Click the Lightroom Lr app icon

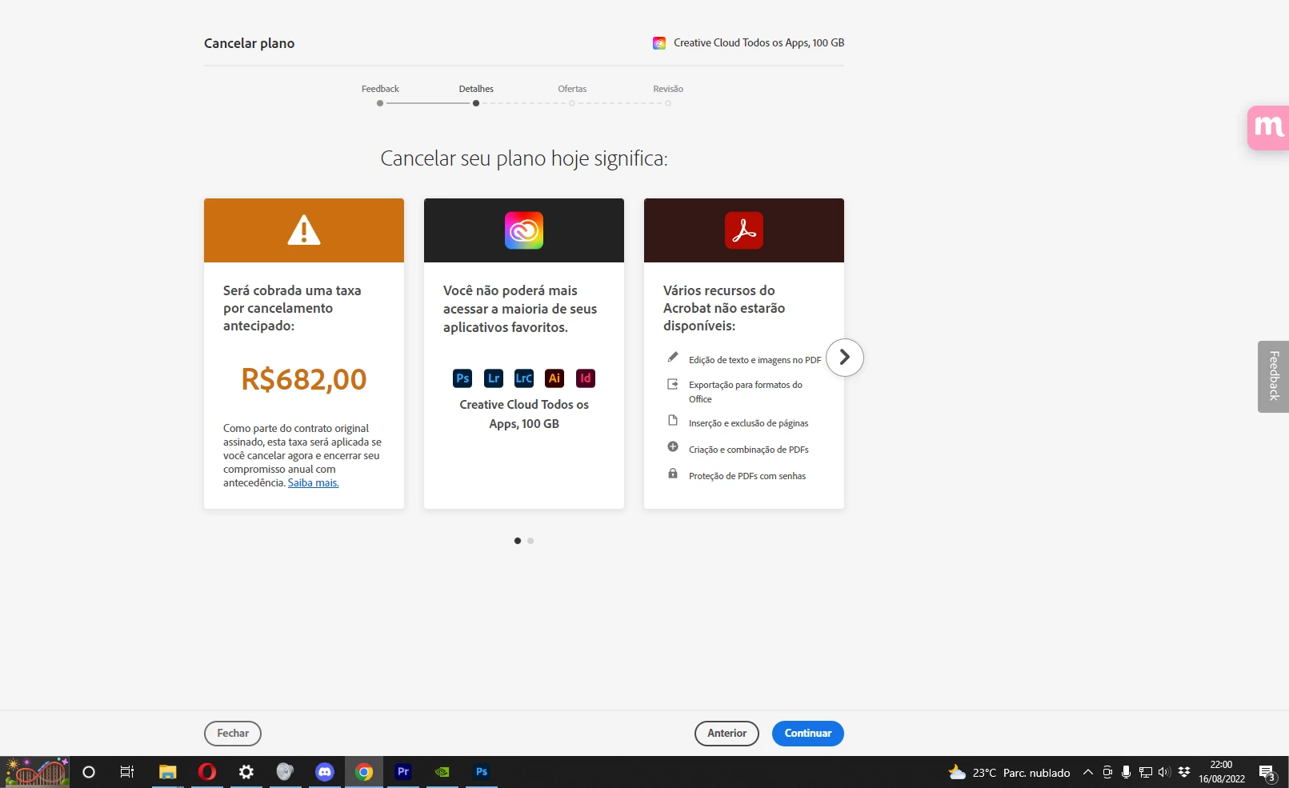pyautogui.click(x=494, y=378)
